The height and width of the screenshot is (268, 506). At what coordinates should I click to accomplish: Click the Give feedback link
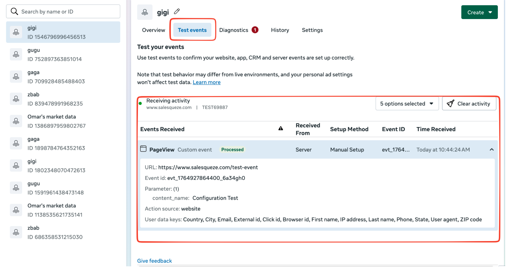click(x=155, y=261)
